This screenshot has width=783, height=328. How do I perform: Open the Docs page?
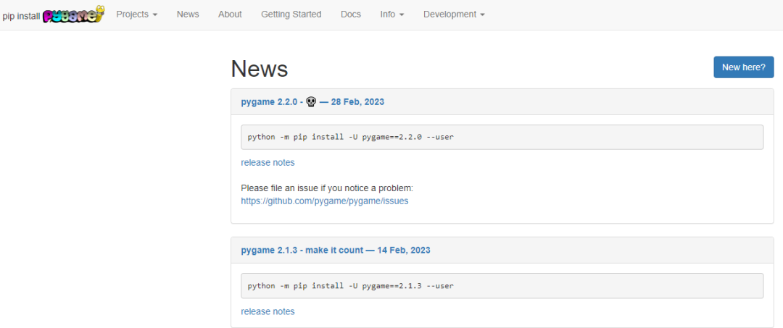click(351, 14)
